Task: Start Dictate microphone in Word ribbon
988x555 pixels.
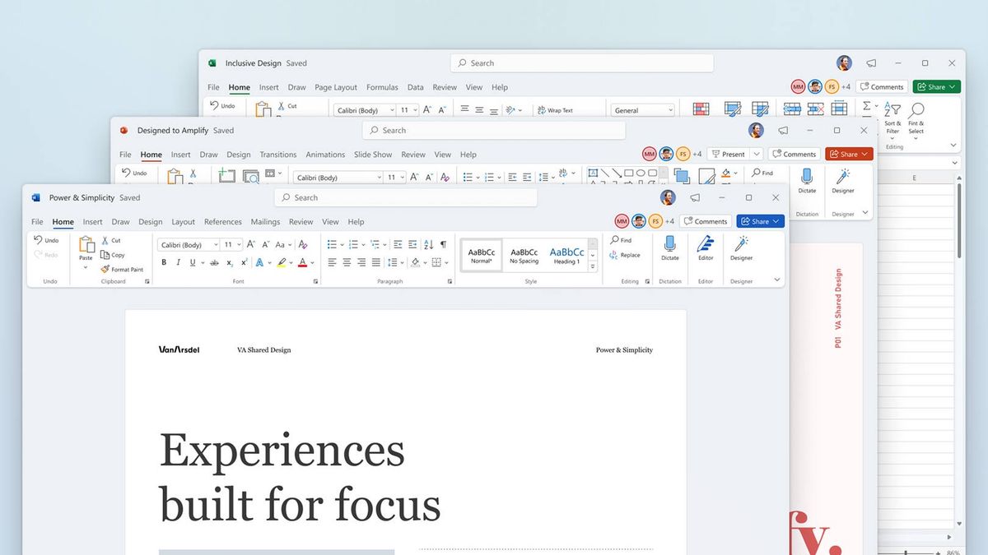Action: click(670, 243)
